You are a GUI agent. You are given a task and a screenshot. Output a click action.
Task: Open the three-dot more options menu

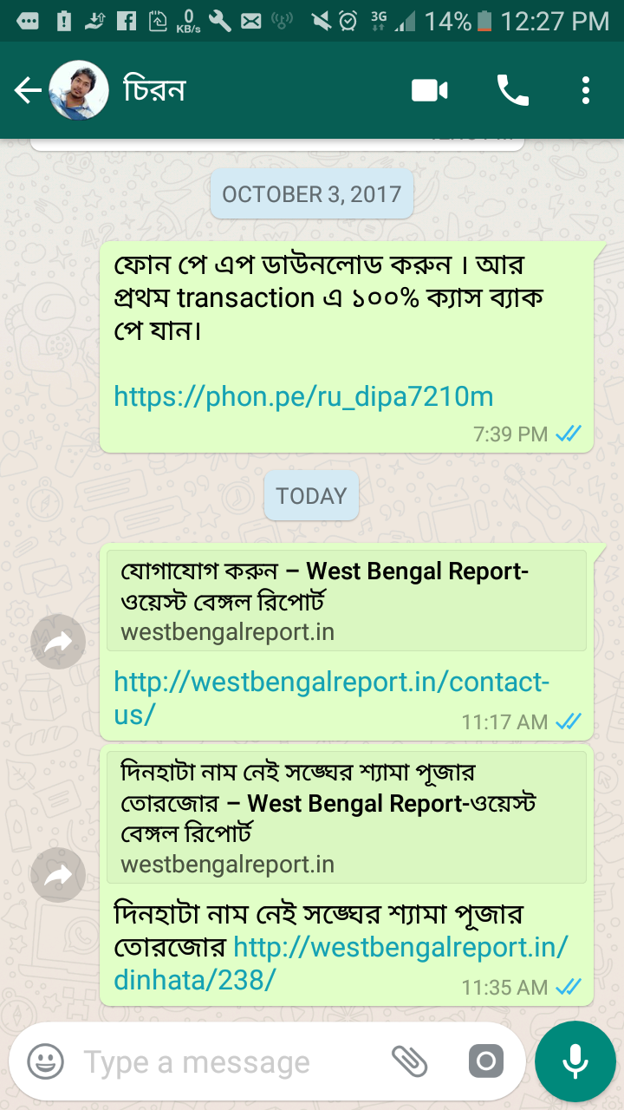[586, 90]
